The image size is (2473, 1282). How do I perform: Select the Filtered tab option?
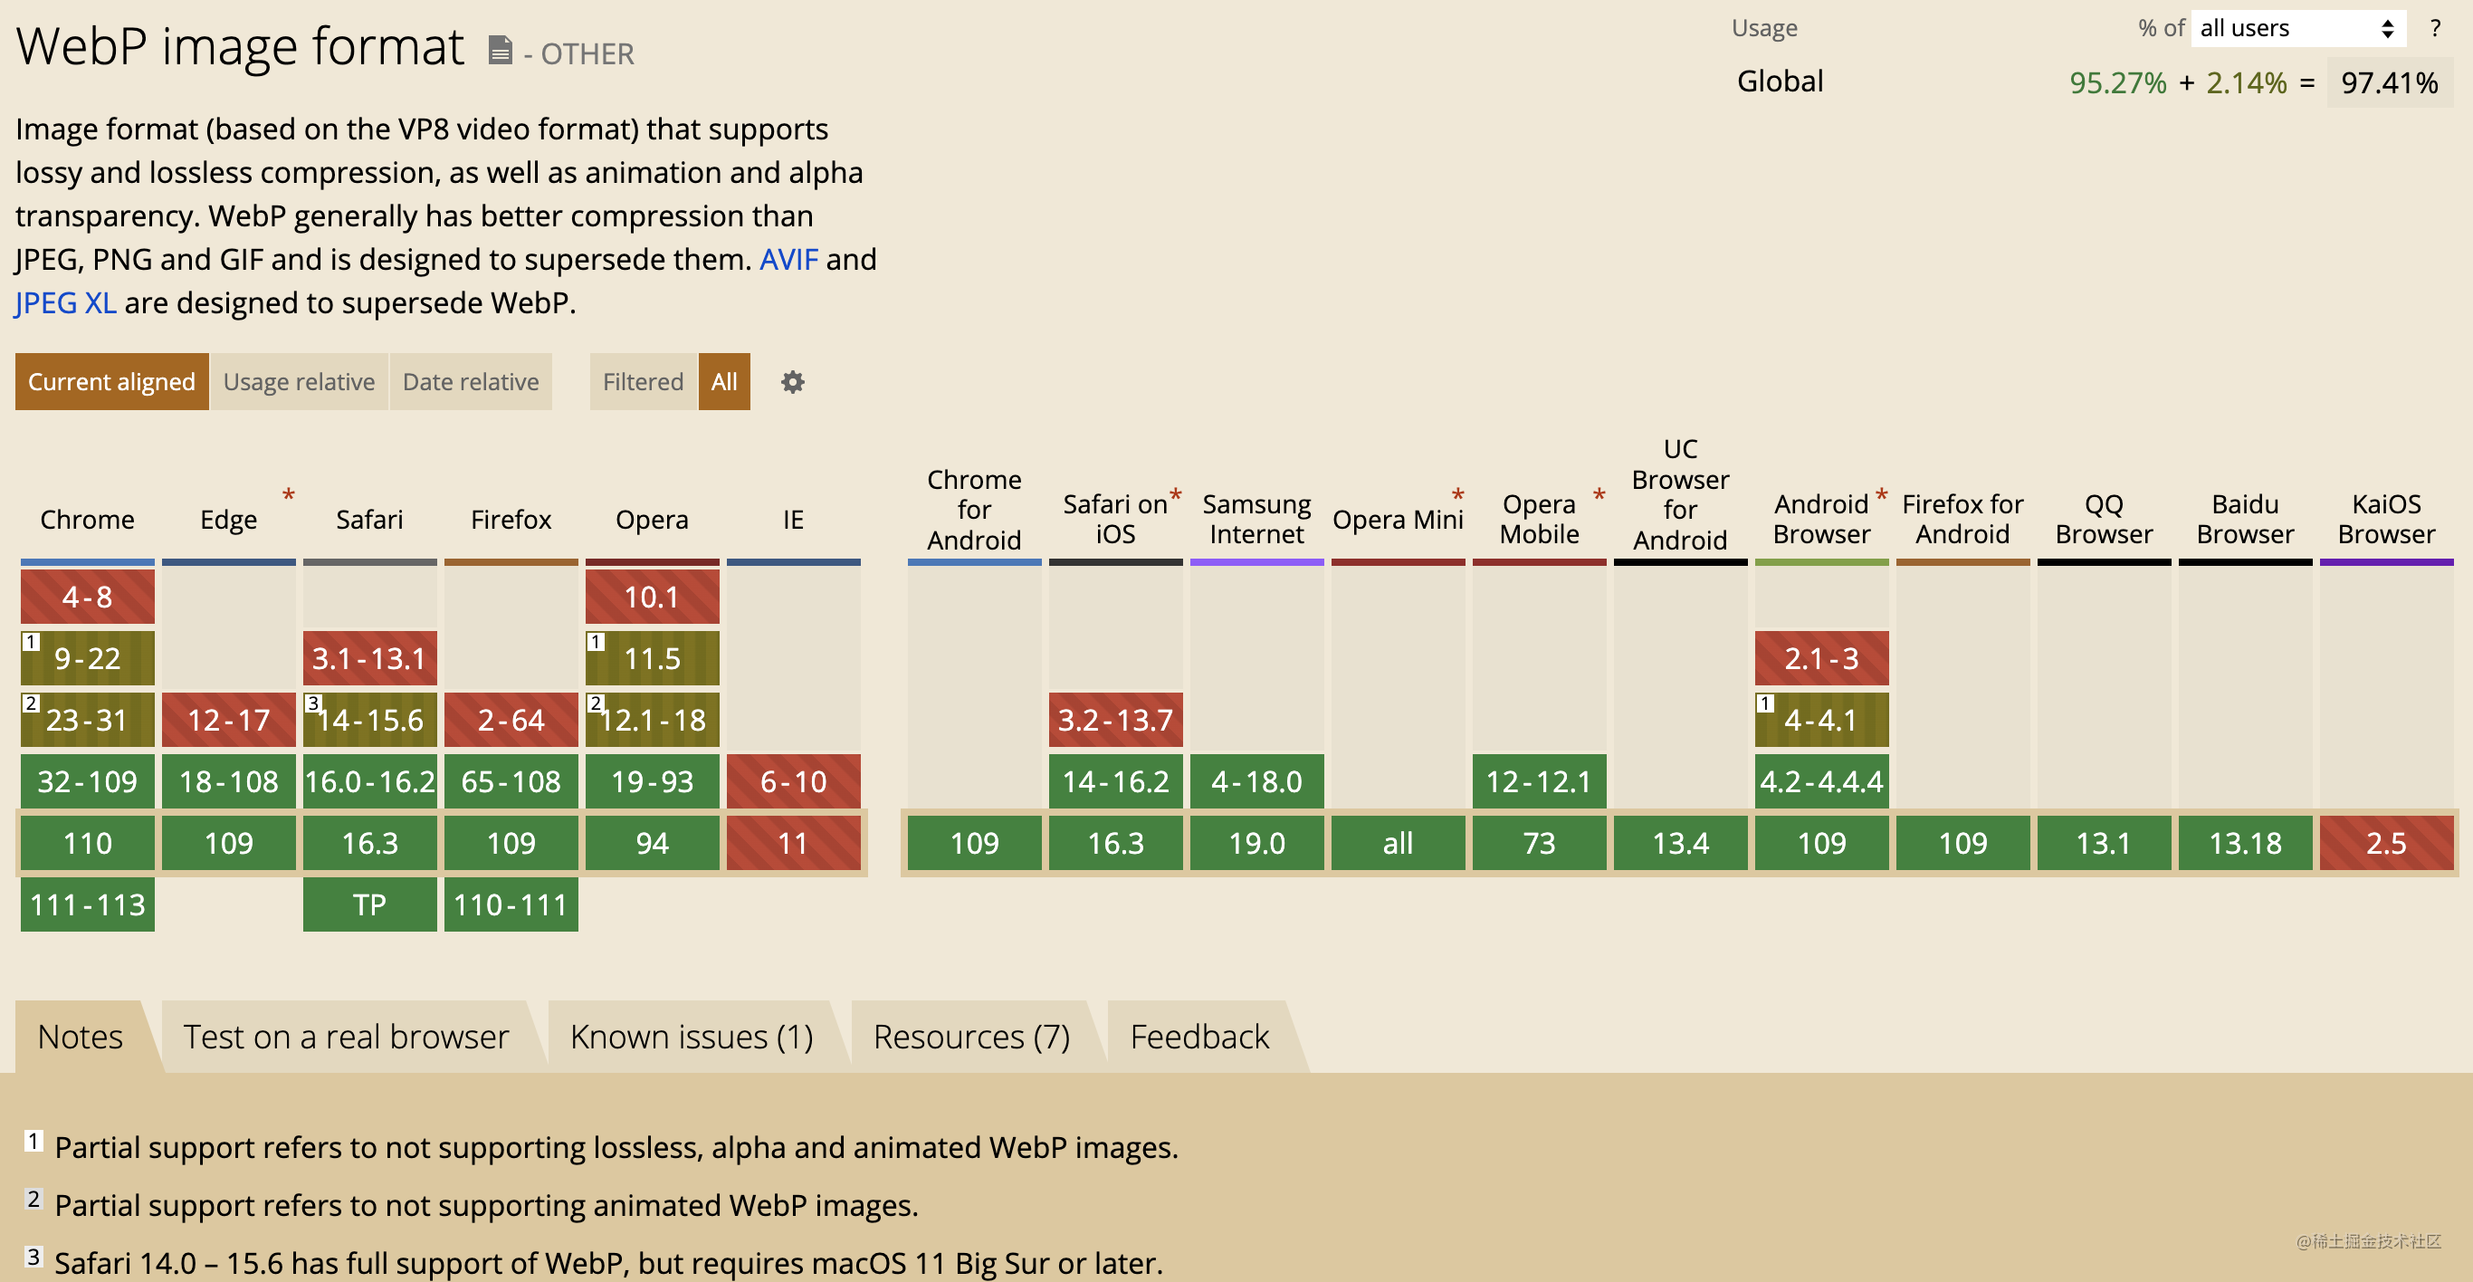tap(644, 381)
